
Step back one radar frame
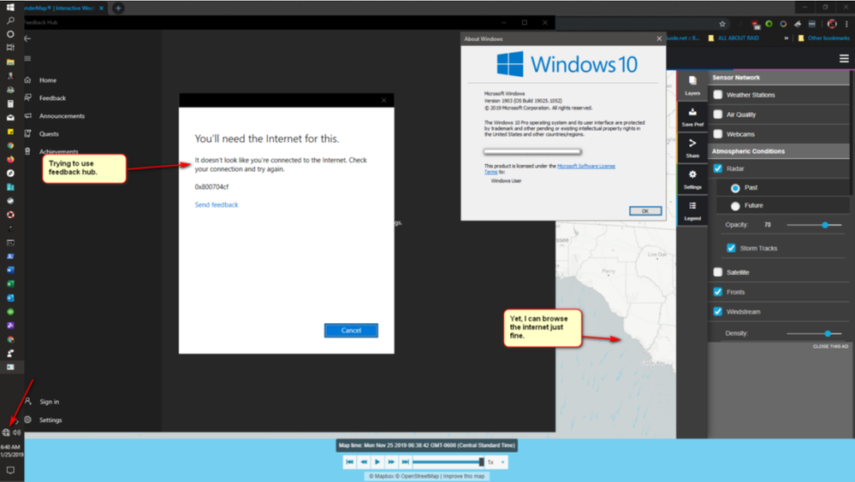pos(364,461)
